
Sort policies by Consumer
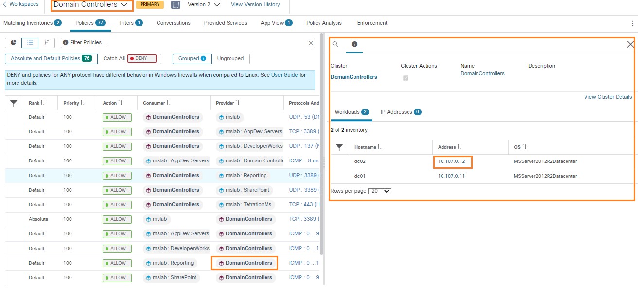coord(157,103)
